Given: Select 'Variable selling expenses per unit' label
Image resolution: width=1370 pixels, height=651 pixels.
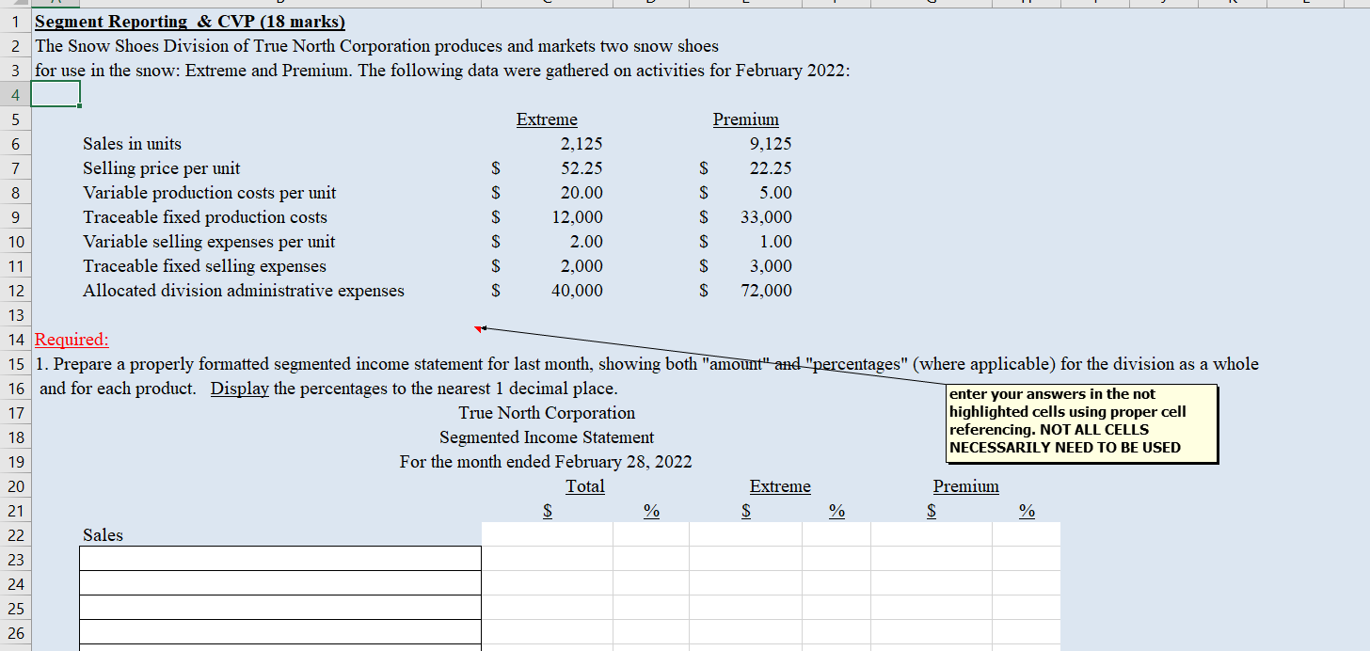Looking at the screenshot, I should point(209,242).
